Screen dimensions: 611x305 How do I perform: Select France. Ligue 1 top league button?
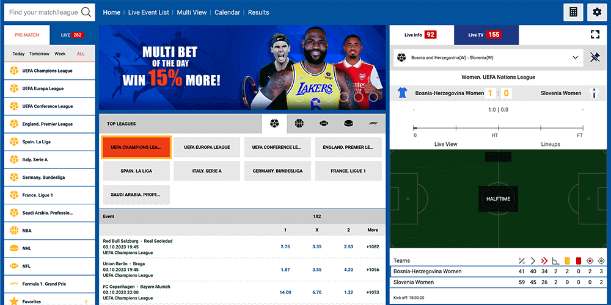(348, 171)
